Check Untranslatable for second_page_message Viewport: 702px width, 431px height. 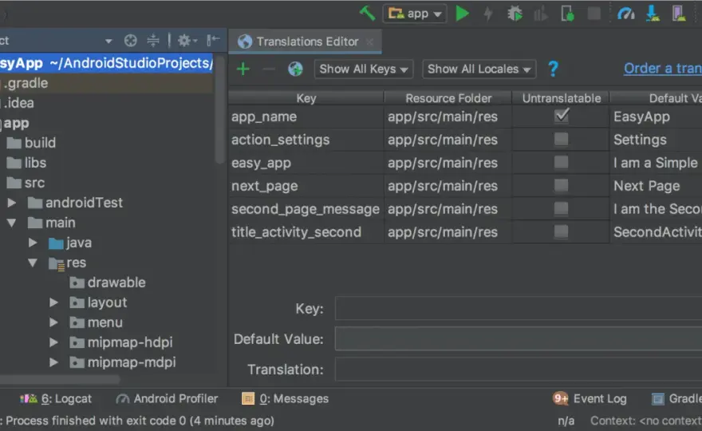(561, 208)
